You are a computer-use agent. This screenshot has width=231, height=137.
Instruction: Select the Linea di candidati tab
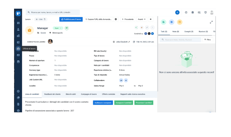[x=32, y=94]
